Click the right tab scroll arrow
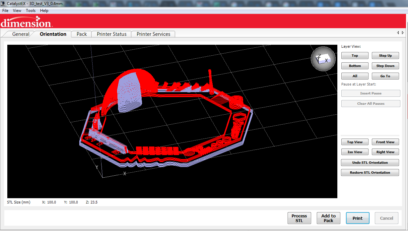 [x=403, y=32]
